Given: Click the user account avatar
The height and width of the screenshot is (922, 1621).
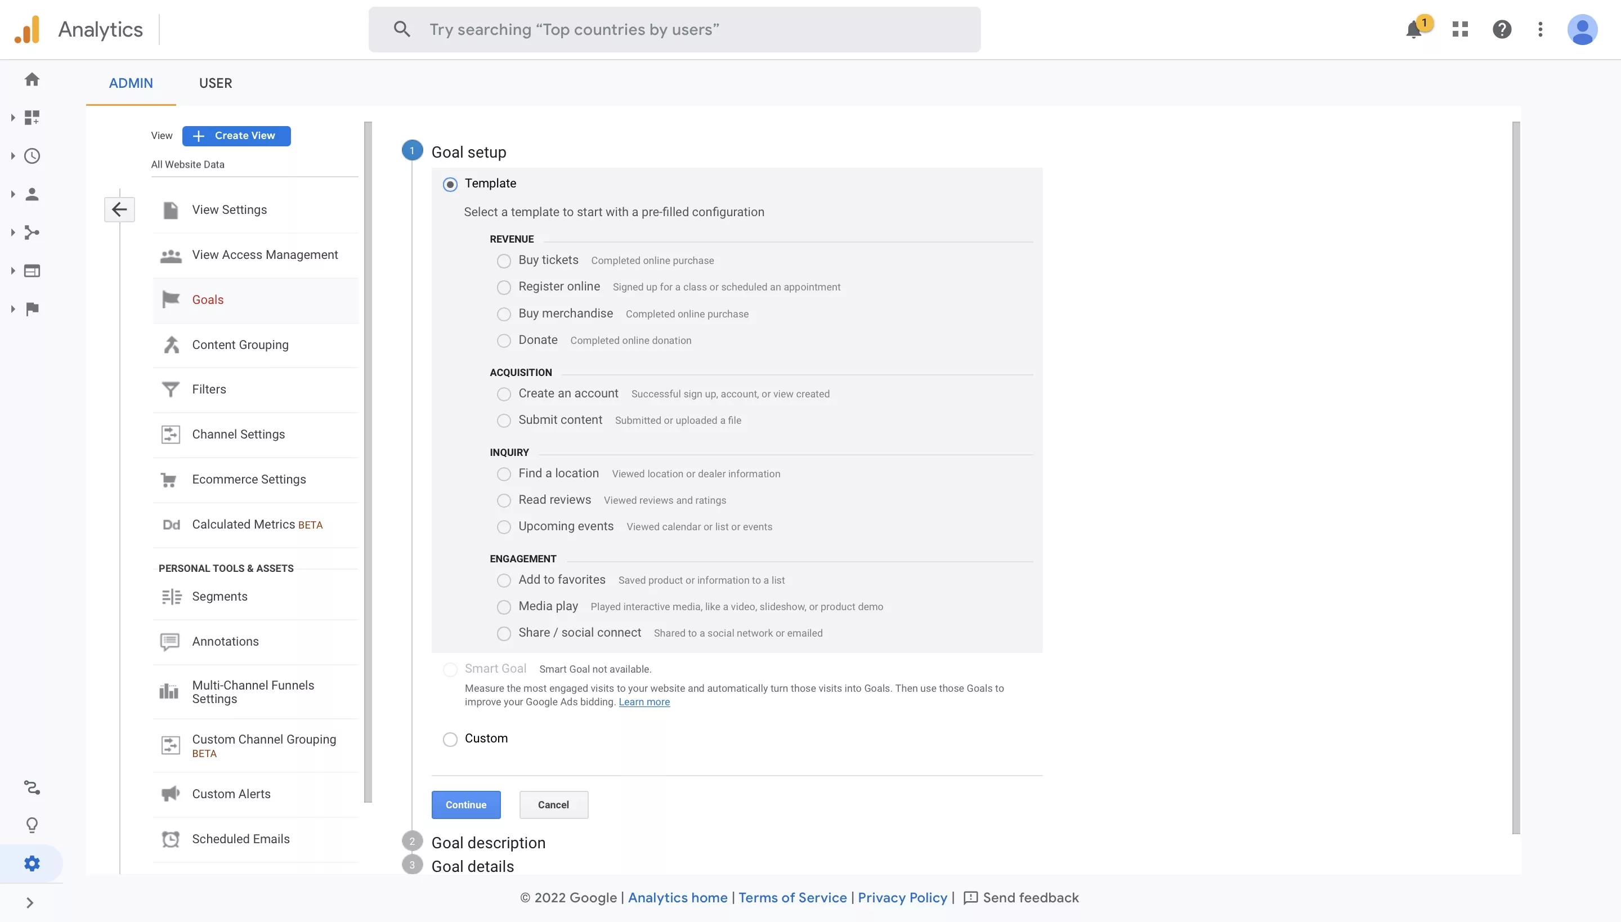Looking at the screenshot, I should pyautogui.click(x=1582, y=29).
